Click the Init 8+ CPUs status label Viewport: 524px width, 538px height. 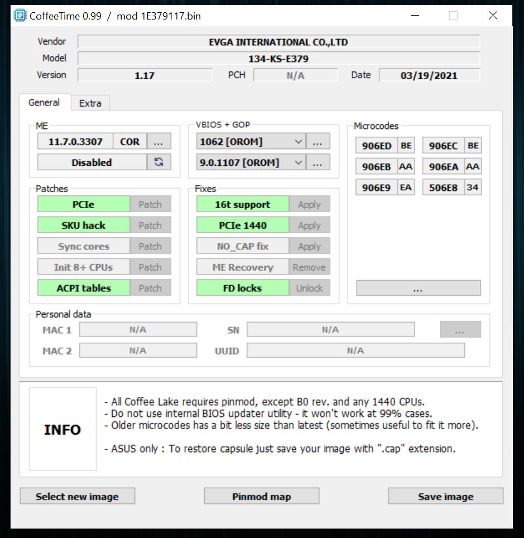[83, 267]
